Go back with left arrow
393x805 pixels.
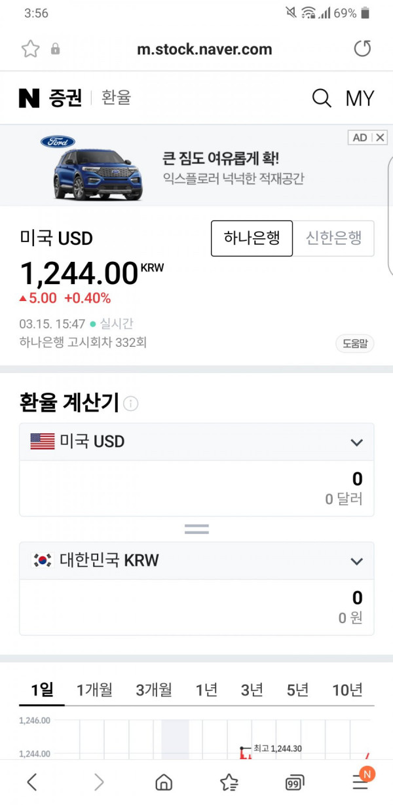point(32,782)
